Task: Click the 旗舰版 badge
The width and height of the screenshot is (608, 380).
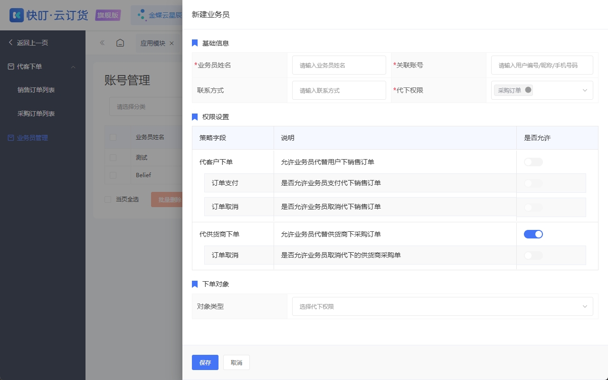Action: (108, 15)
